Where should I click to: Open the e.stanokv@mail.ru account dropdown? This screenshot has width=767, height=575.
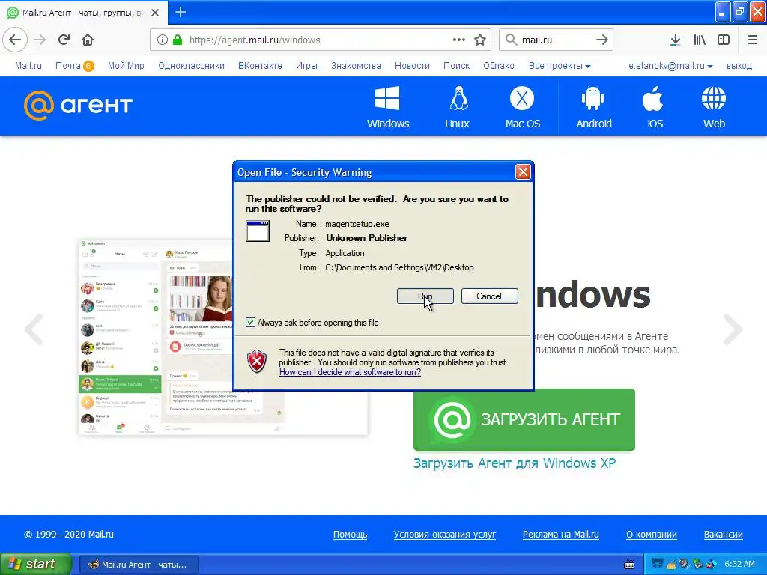(670, 66)
